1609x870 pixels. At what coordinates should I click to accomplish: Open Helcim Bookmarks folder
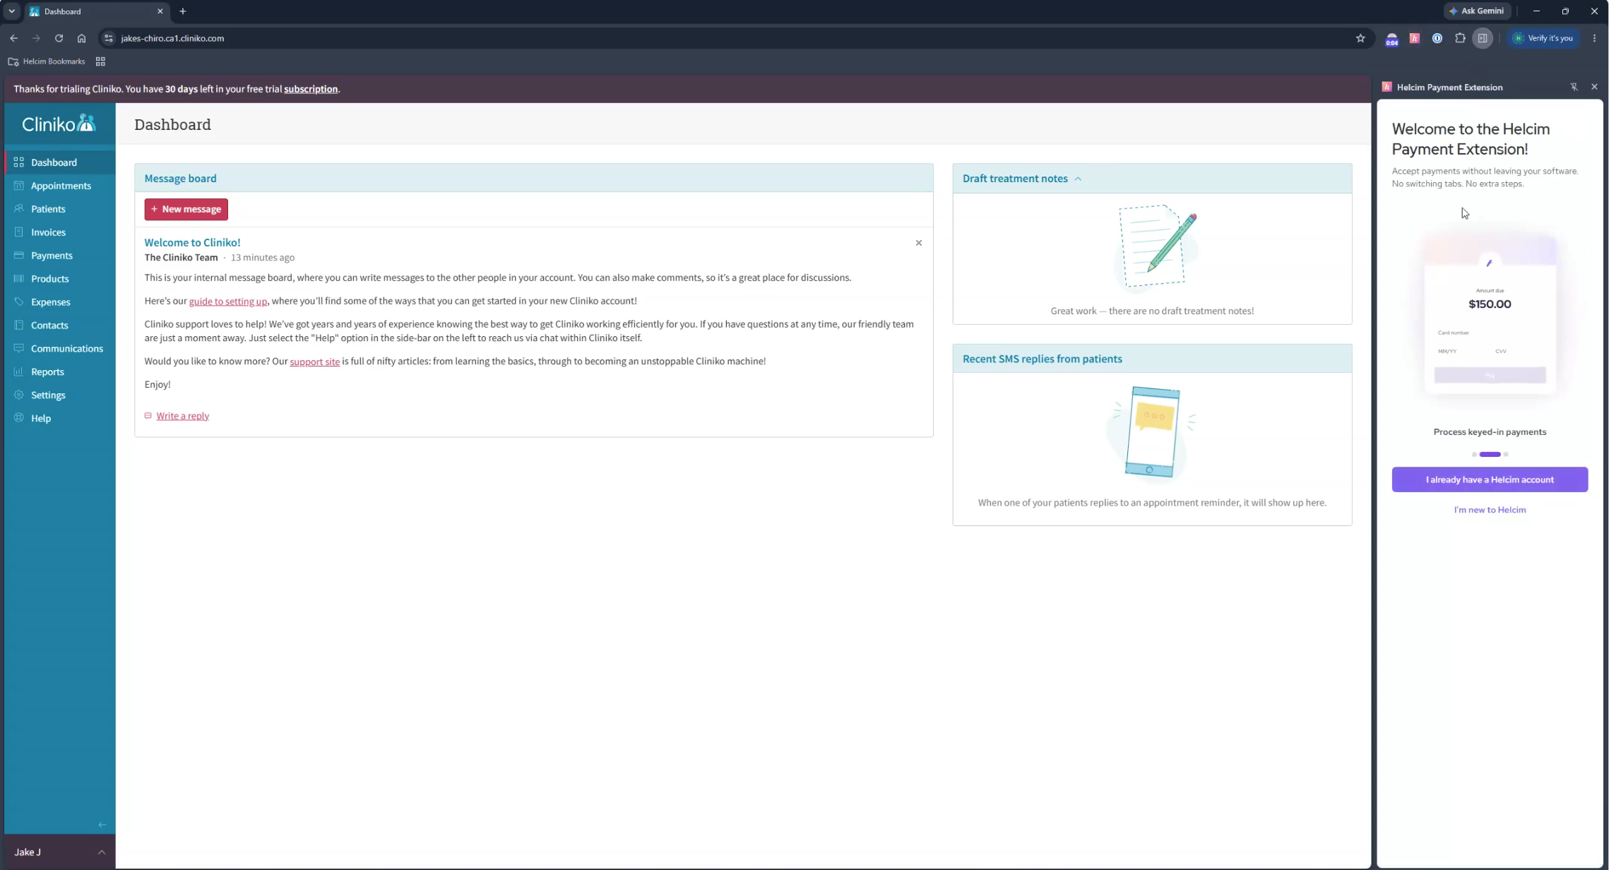[47, 61]
